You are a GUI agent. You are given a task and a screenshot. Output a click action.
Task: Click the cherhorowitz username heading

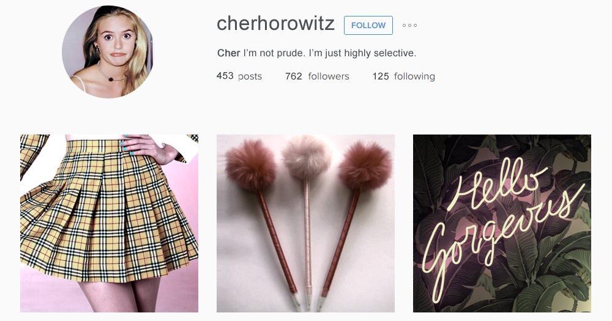(x=275, y=23)
